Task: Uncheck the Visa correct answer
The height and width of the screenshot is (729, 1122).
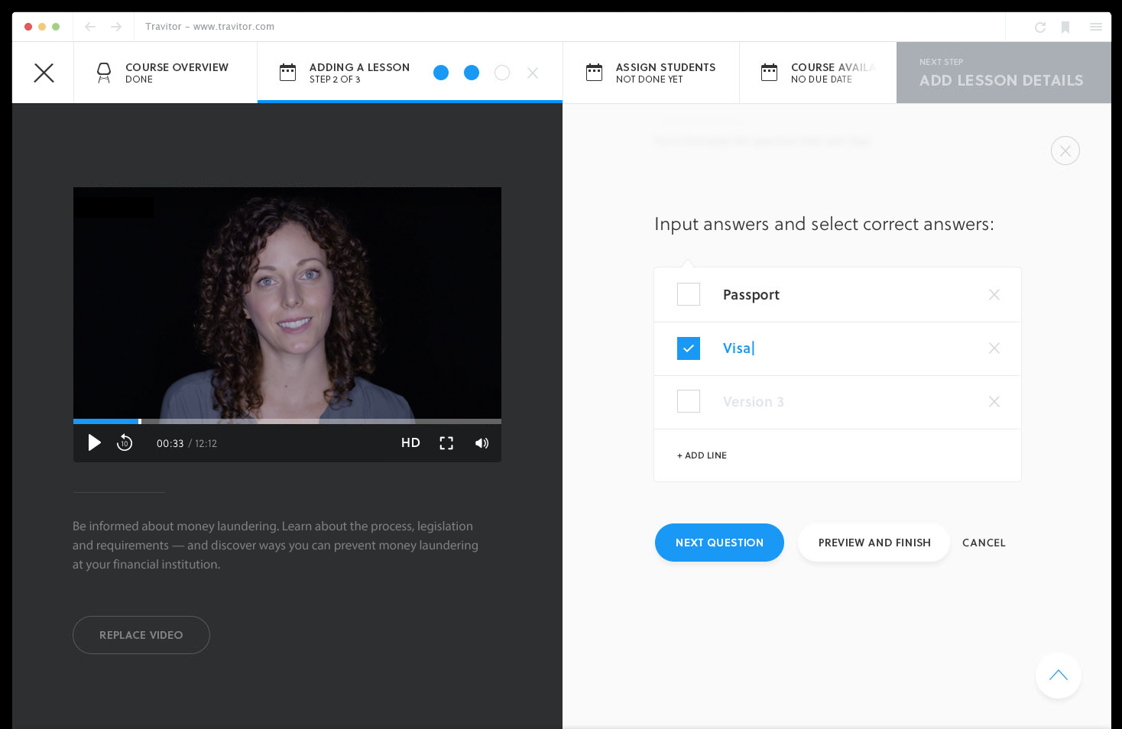Action: [x=688, y=348]
